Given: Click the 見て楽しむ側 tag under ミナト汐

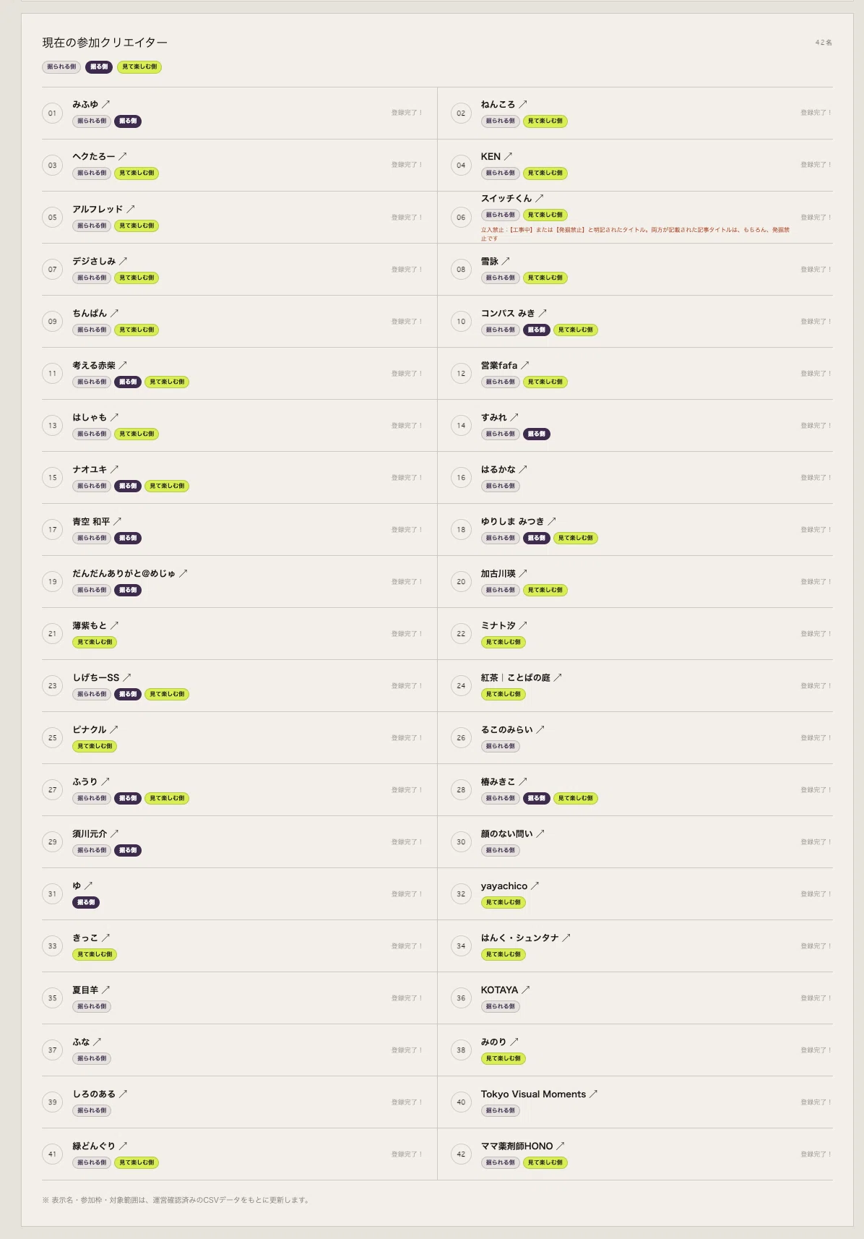Looking at the screenshot, I should click(x=504, y=642).
